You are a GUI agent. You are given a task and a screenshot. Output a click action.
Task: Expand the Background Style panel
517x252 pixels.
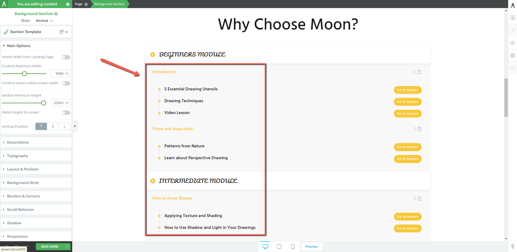(x=36, y=183)
